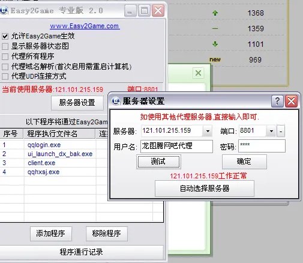Click the help question mark button in 服务器设置 dialog

[x=277, y=101]
